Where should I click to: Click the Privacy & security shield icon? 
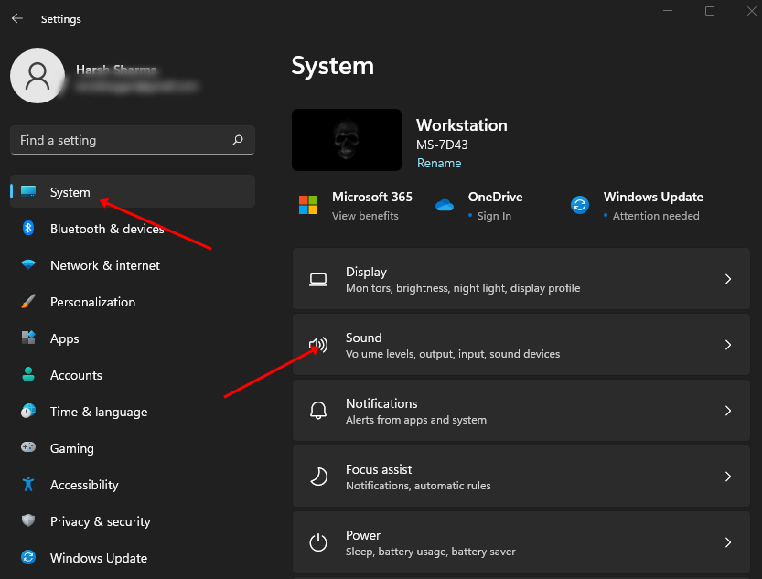pos(28,521)
